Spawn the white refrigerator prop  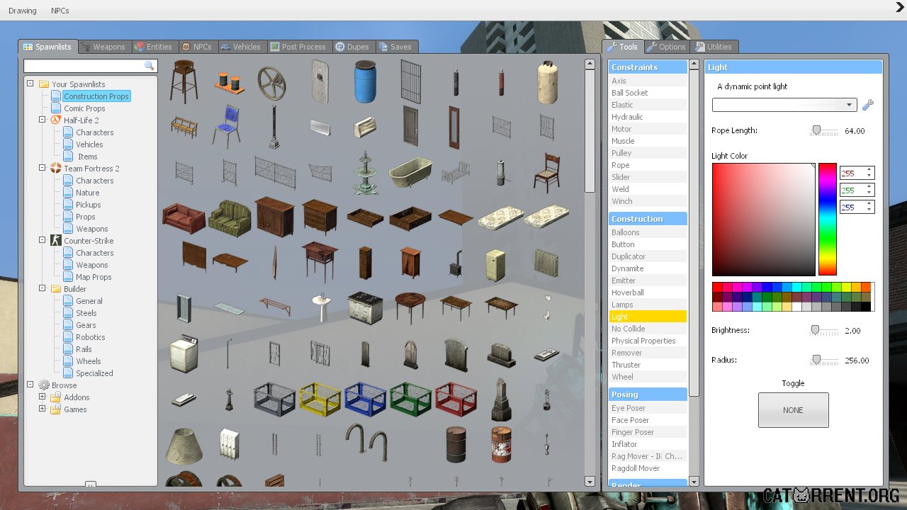pos(495,264)
